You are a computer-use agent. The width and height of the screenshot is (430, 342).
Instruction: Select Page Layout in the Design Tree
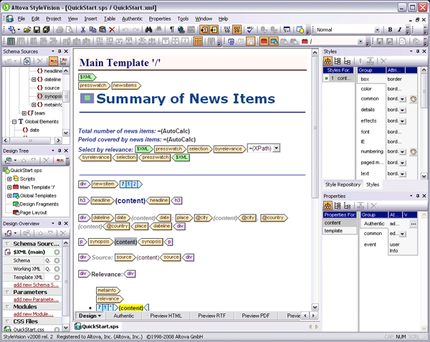pyautogui.click(x=33, y=212)
